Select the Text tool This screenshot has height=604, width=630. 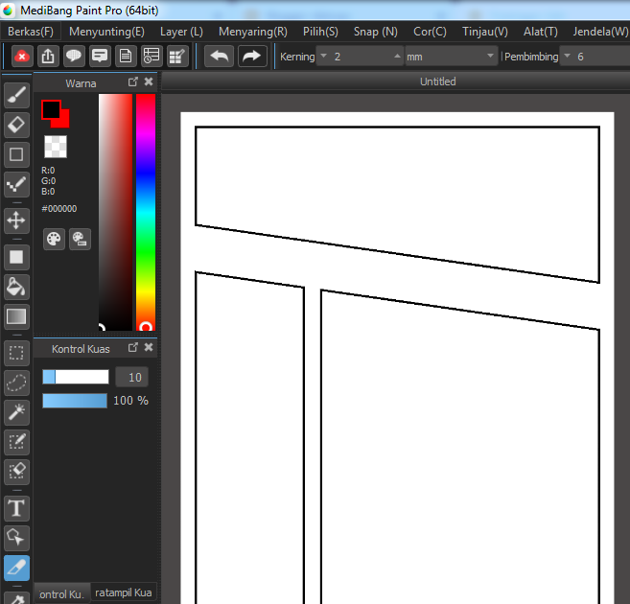tap(16, 508)
